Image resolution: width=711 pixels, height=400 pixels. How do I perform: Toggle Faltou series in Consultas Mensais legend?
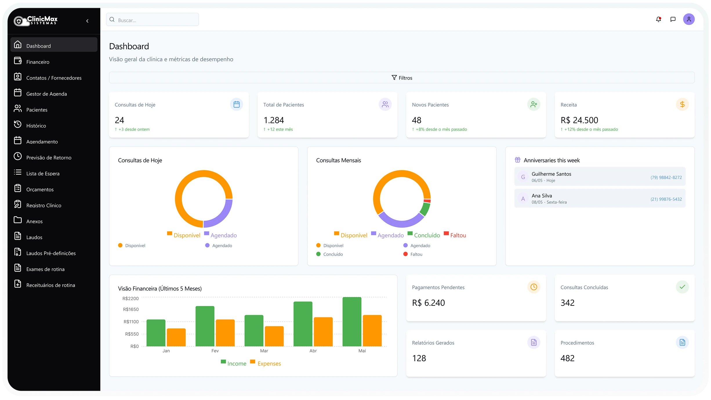[x=455, y=235]
